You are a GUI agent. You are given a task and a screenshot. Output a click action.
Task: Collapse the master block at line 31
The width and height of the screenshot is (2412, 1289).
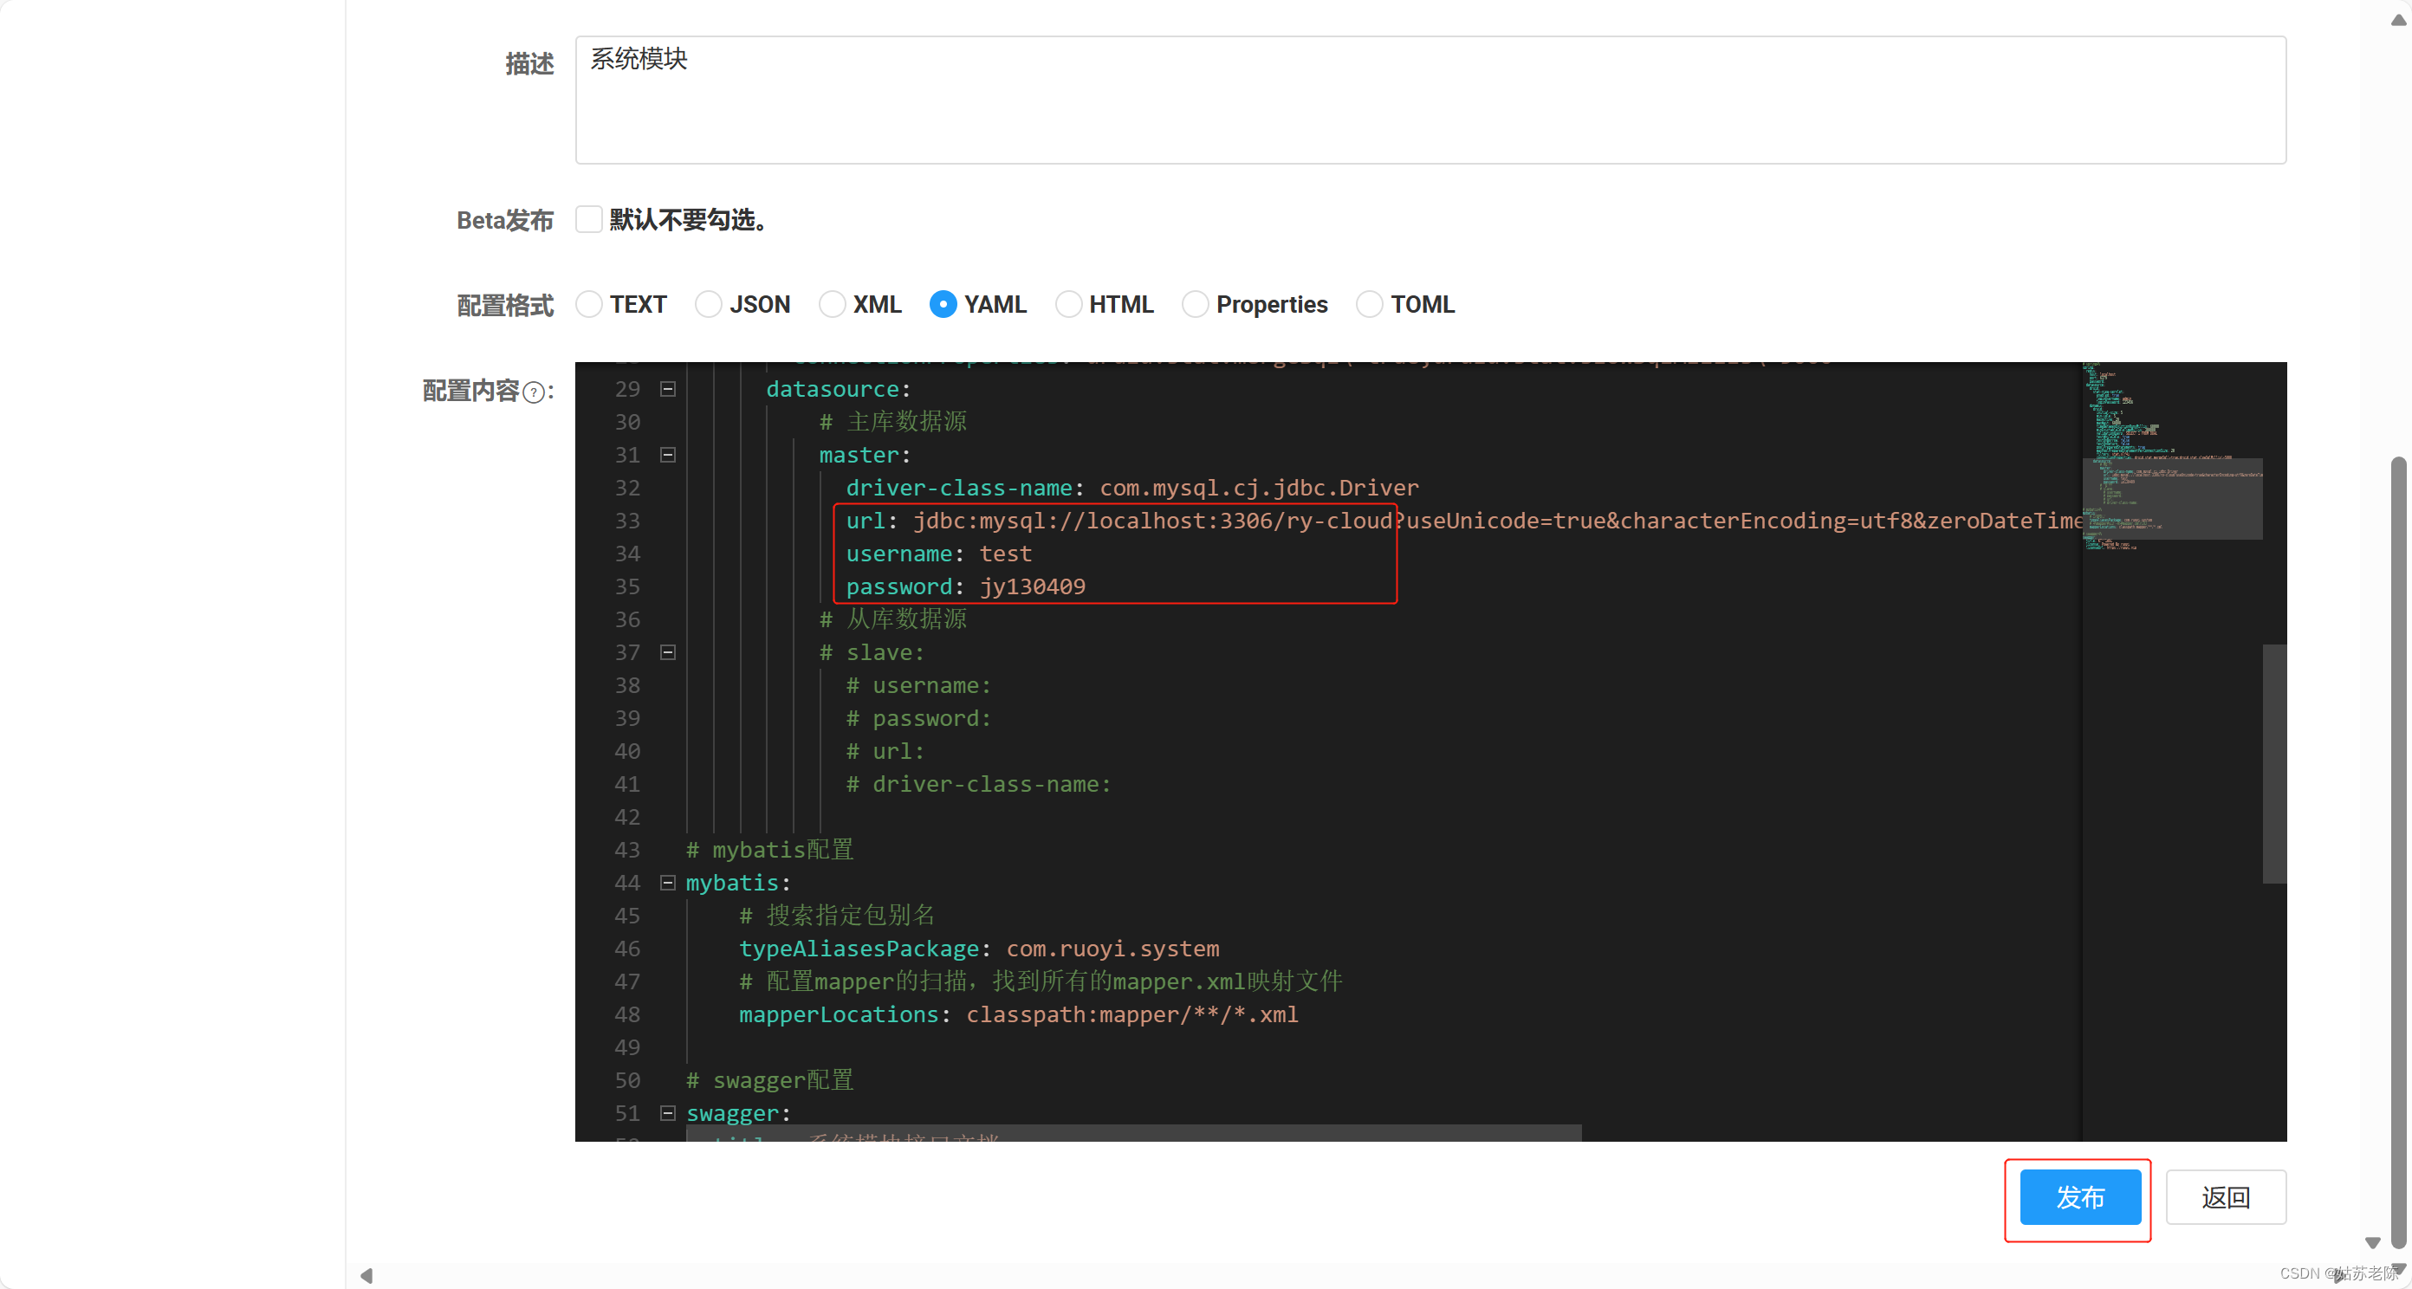668,455
